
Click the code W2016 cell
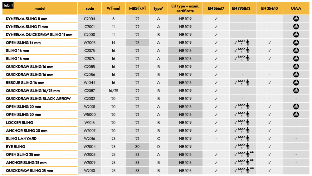coord(90,139)
